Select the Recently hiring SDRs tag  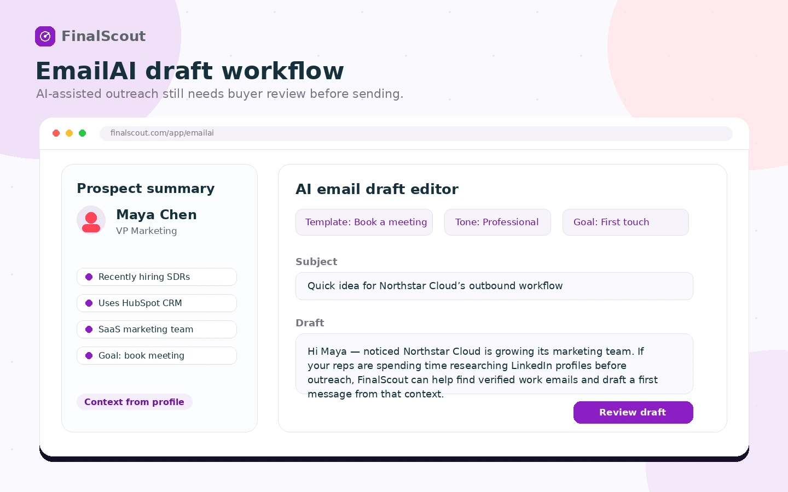coord(157,277)
